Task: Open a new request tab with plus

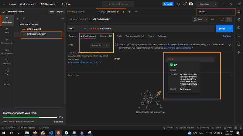Action: click(x=129, y=12)
